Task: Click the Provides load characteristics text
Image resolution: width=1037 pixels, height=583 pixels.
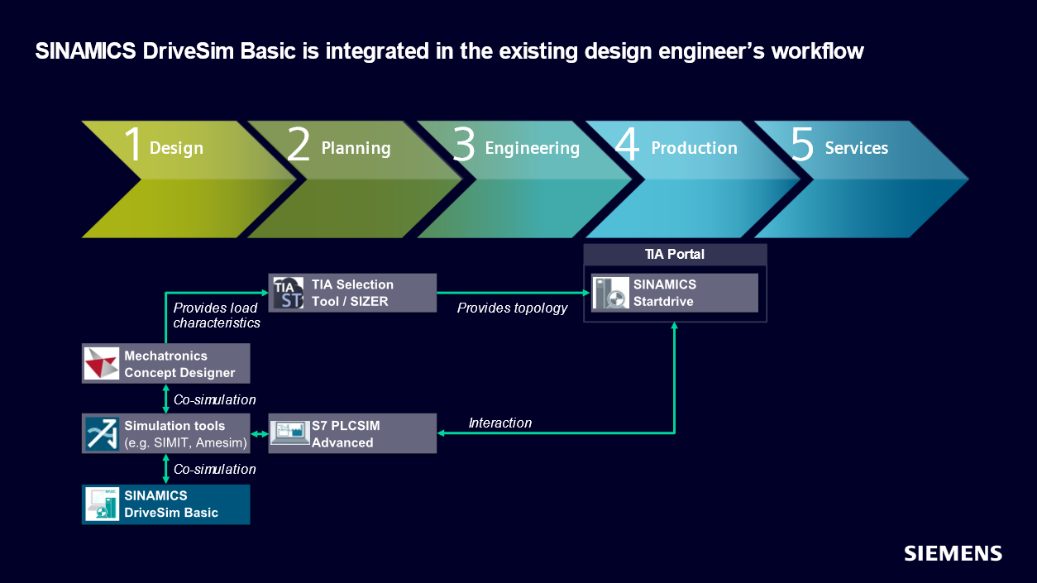Action: pos(217,315)
